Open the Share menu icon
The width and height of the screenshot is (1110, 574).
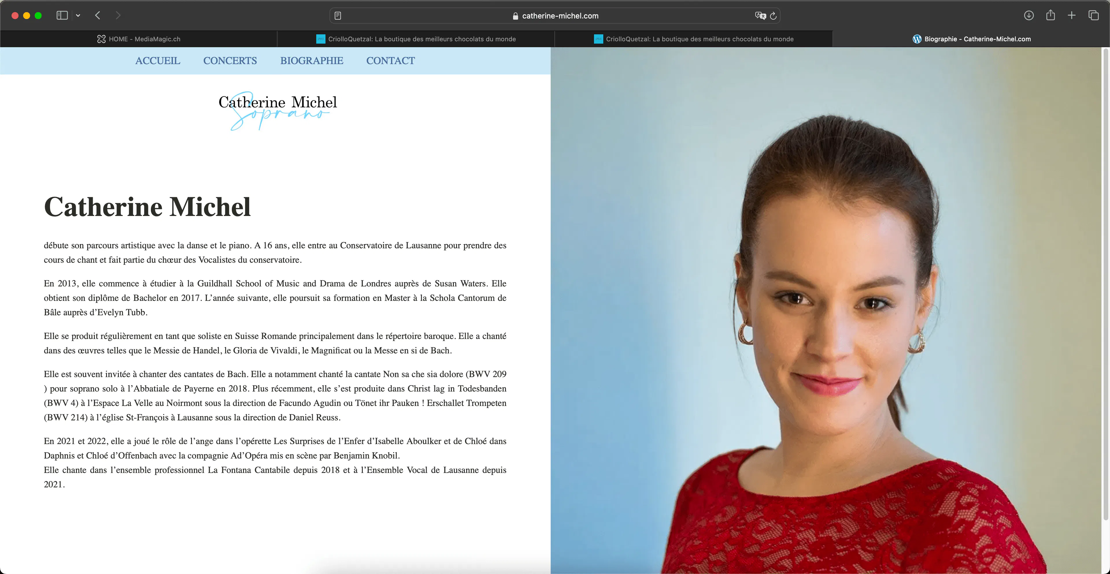[x=1050, y=15]
